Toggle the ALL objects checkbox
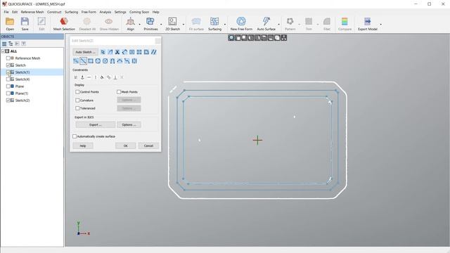This screenshot has width=450, height=253. (x=4, y=51)
